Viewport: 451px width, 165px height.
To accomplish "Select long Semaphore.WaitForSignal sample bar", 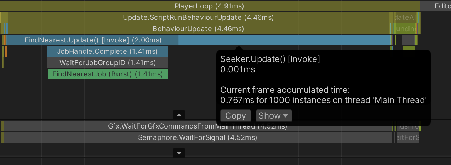I will (x=197, y=137).
